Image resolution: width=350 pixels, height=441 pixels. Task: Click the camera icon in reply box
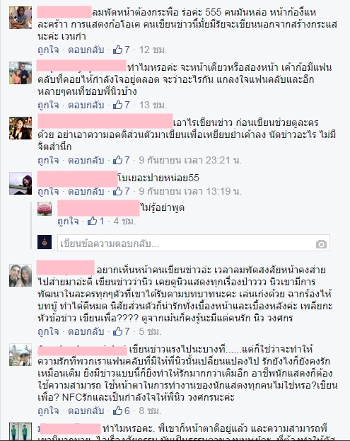point(321,244)
